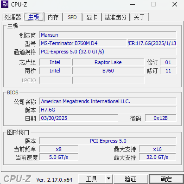Viewport: 184px width, 184px height.
Task: Select the 主板 tab
Action: coord(34,17)
